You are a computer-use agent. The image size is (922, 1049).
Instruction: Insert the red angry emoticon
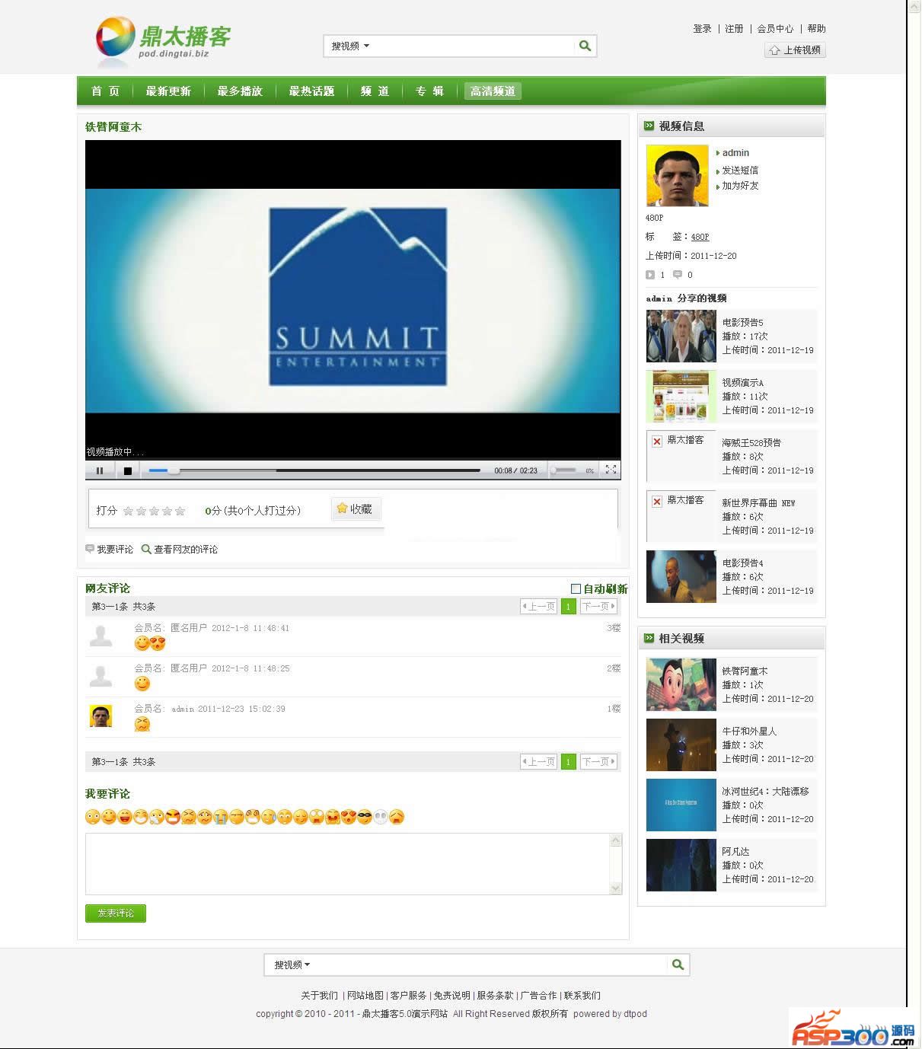coord(173,817)
